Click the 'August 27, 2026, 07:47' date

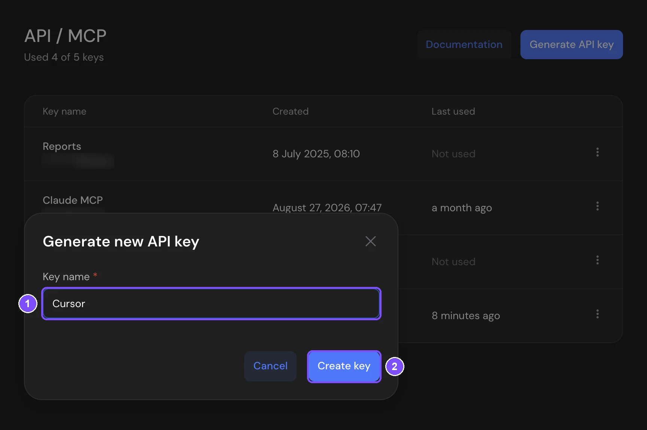[327, 208]
